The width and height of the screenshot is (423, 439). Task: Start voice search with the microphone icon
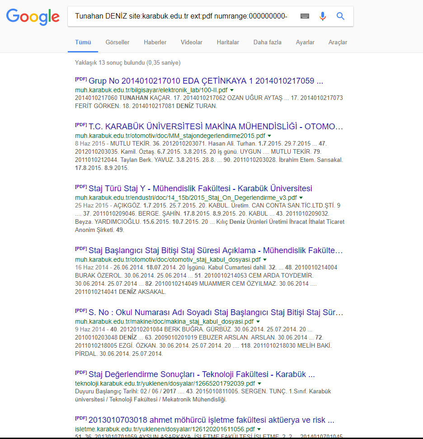[323, 16]
